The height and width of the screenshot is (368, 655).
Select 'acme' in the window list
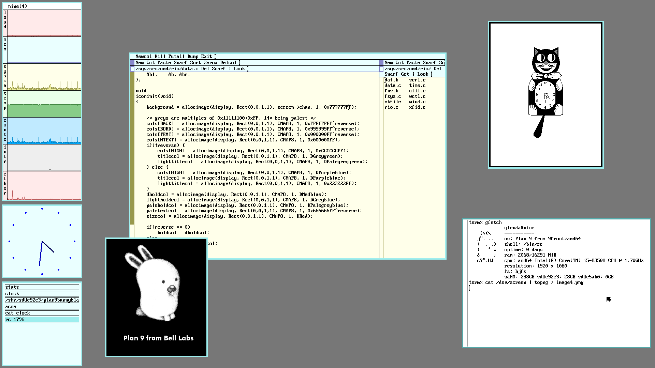point(42,307)
